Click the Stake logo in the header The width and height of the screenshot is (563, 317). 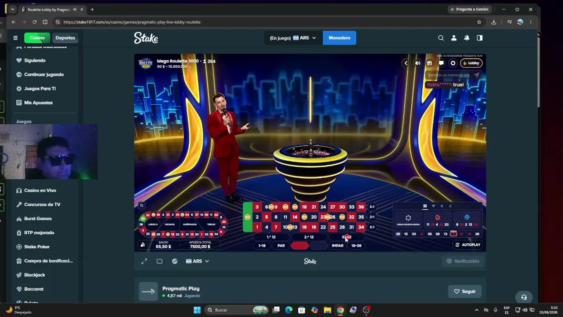tap(146, 38)
